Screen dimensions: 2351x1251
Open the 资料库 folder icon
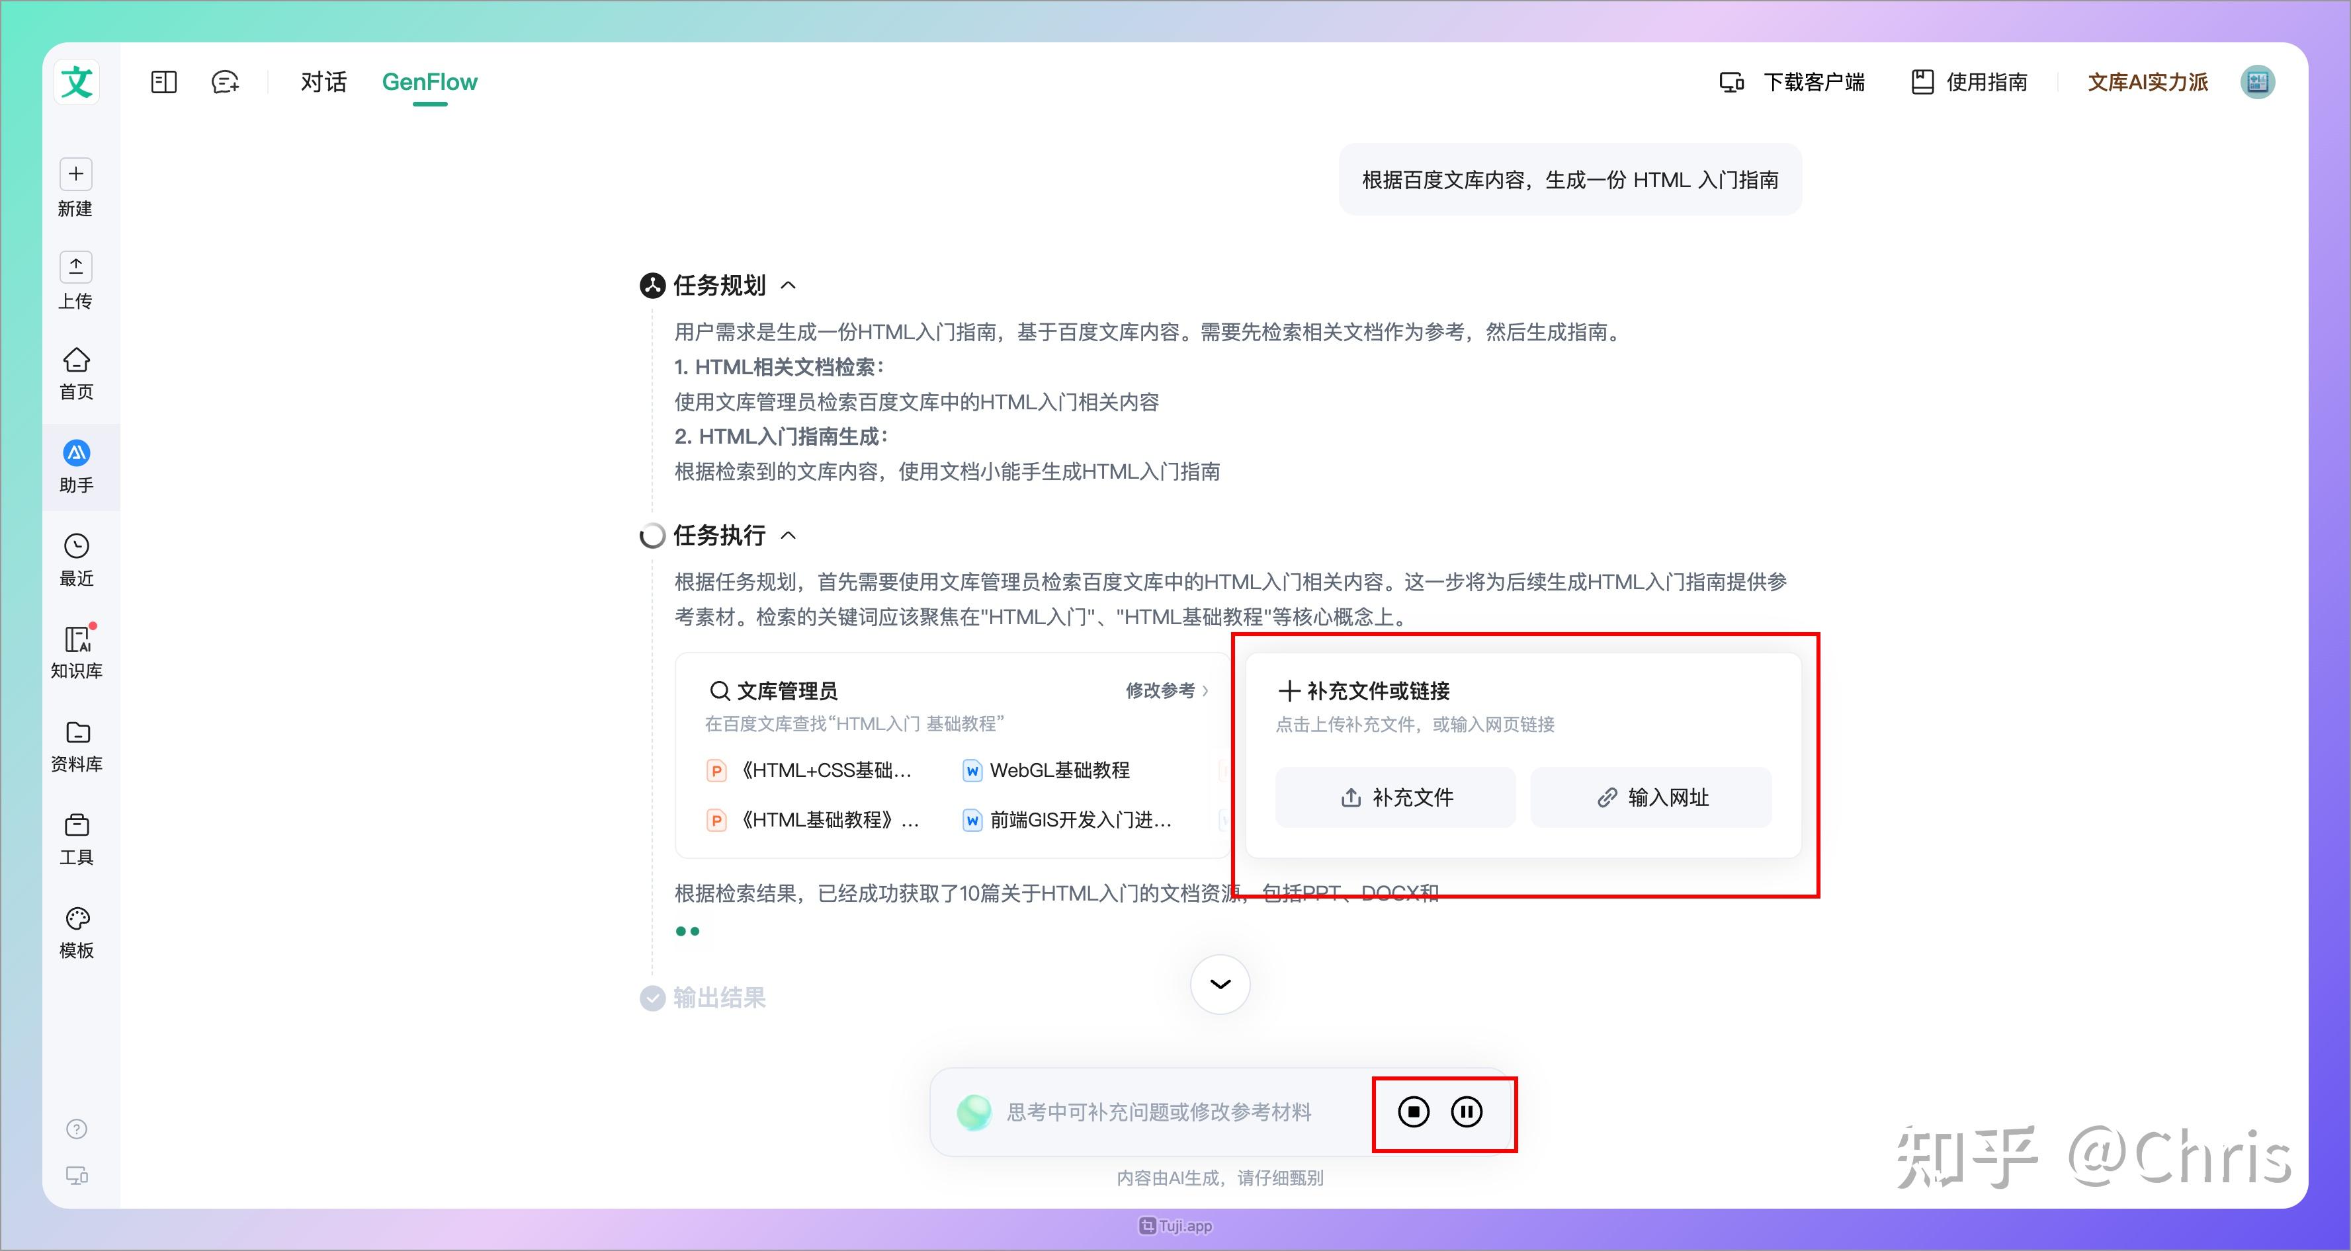pos(77,733)
